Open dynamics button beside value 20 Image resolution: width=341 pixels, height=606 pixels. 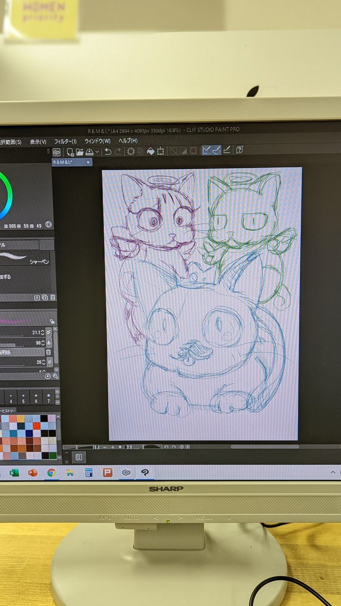[49, 362]
